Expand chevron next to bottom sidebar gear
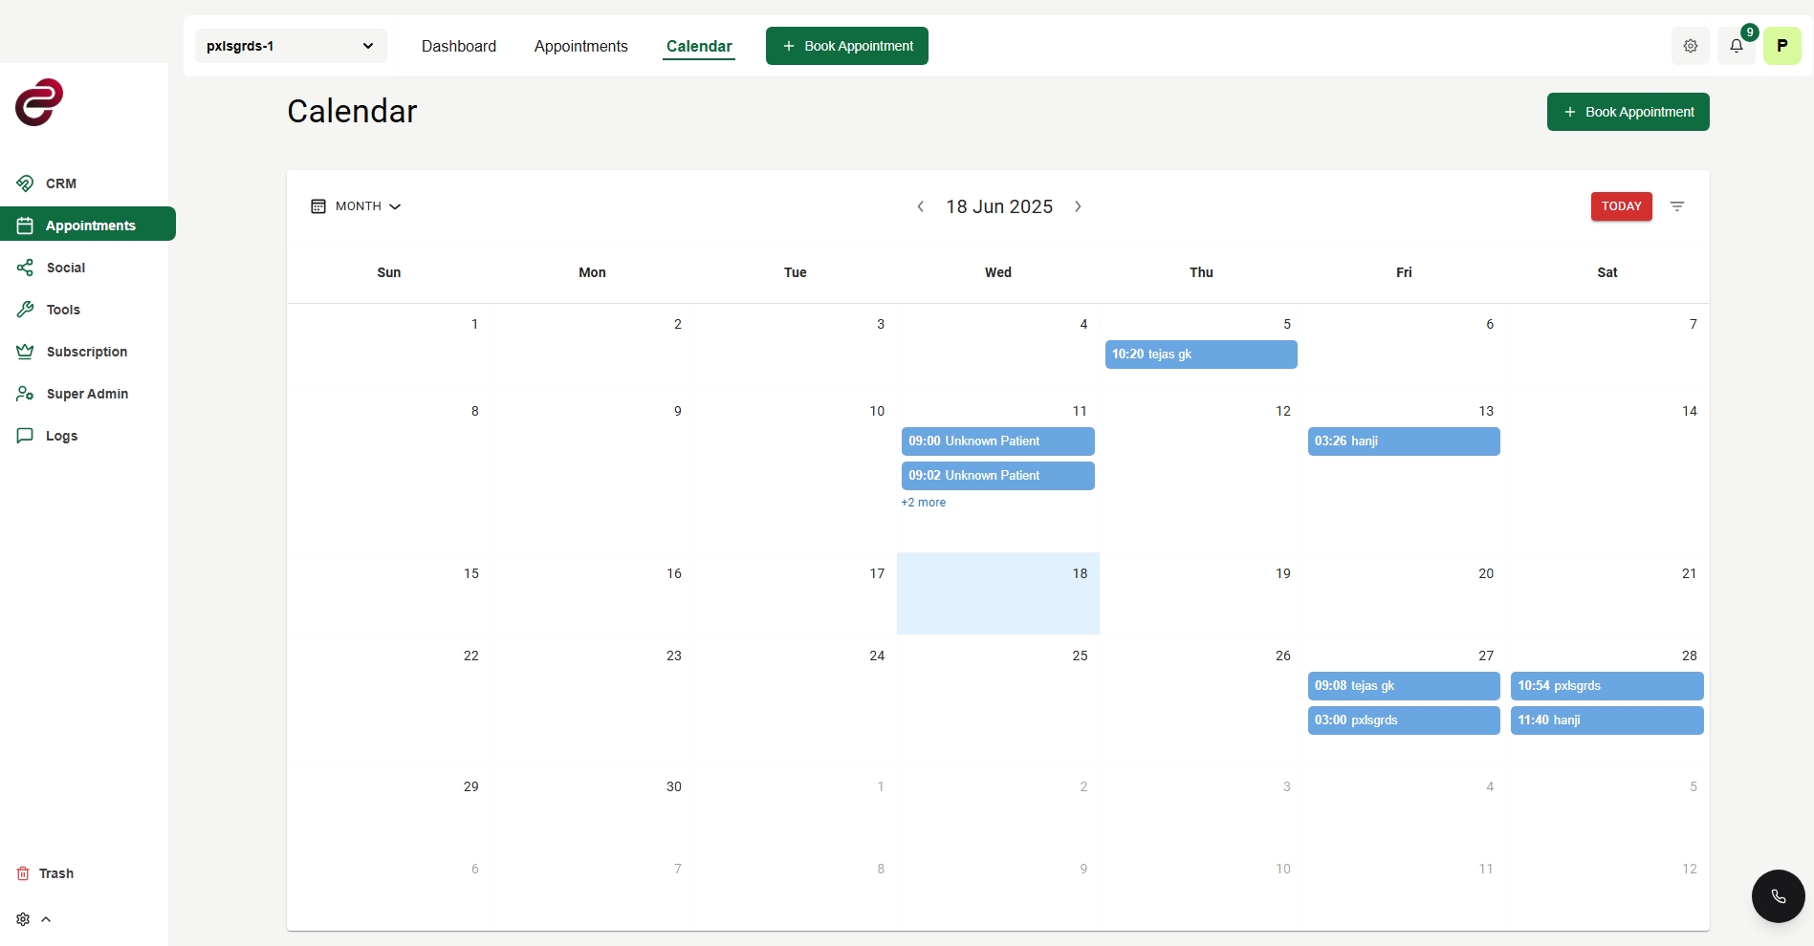 coord(46,919)
